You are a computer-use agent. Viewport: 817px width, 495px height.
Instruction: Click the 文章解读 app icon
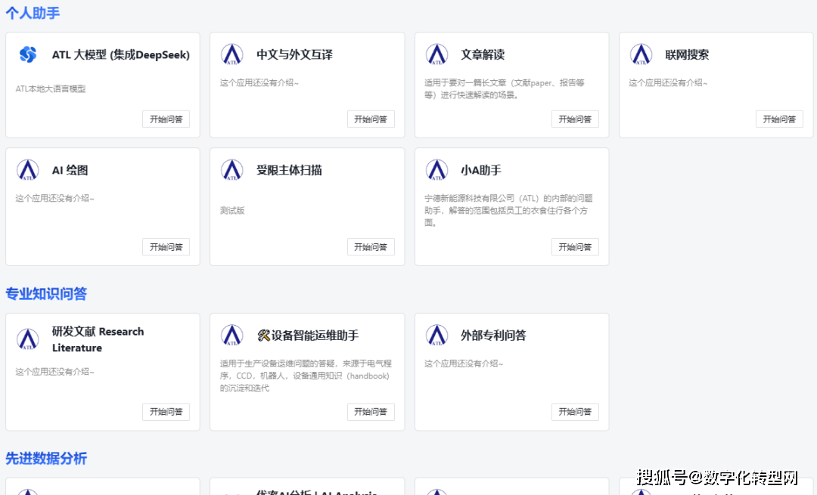pos(436,54)
